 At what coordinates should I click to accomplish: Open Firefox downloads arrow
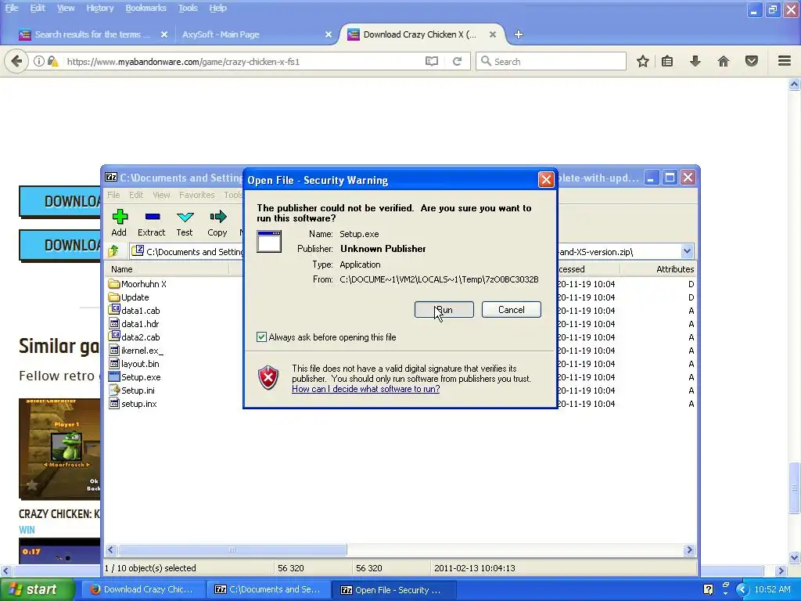coord(695,61)
